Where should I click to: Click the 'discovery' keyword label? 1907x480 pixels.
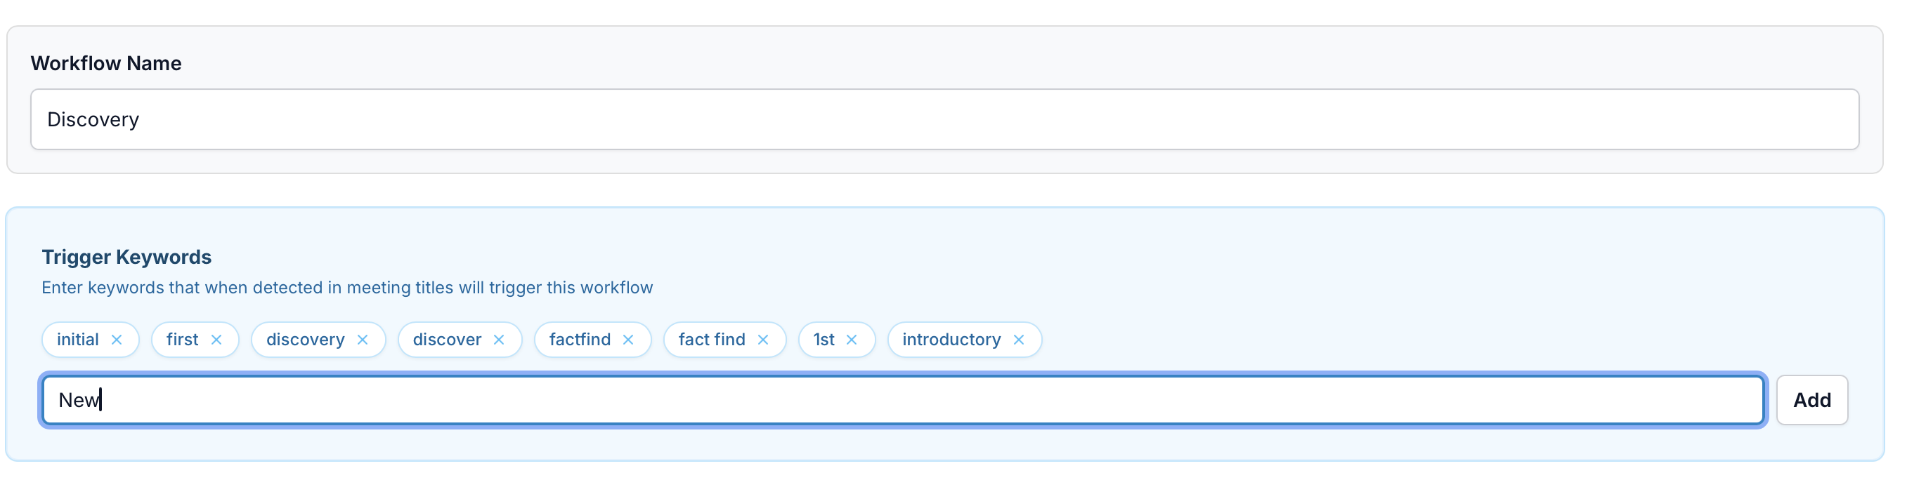(305, 340)
